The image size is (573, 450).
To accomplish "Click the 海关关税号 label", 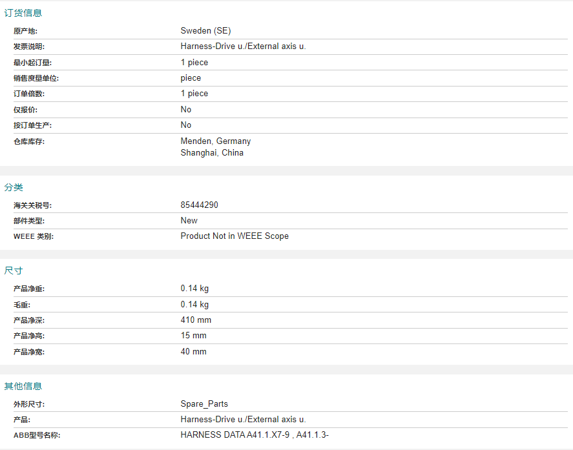I will (x=32, y=205).
